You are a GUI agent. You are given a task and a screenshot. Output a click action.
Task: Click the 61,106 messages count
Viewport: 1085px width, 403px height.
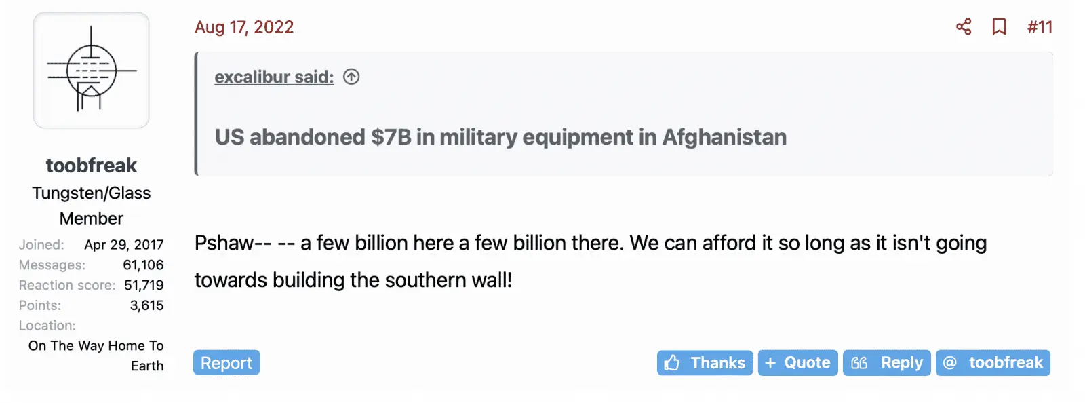click(x=143, y=265)
